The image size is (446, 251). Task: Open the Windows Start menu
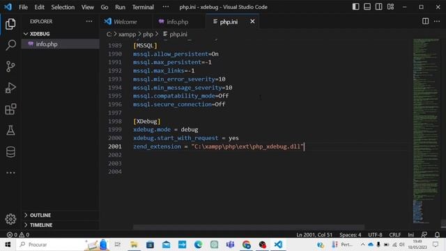[8, 245]
